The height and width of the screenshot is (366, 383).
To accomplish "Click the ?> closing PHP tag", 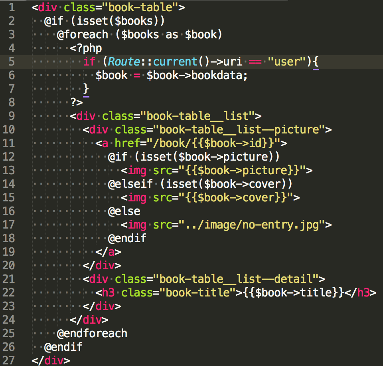I will tap(77, 102).
